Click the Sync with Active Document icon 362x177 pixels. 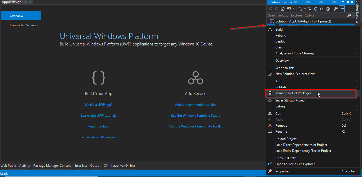(310, 9)
